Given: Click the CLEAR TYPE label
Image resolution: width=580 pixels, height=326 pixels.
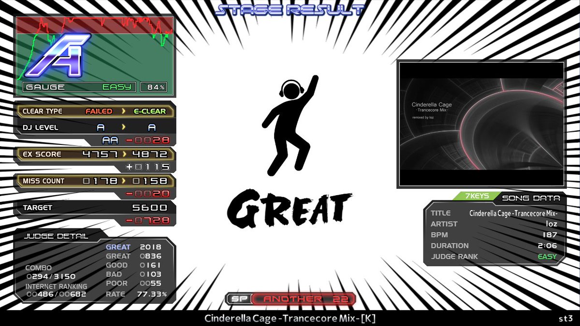Looking at the screenshot, I should pyautogui.click(x=43, y=111).
